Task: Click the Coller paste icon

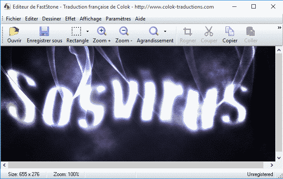Action: coord(251,32)
